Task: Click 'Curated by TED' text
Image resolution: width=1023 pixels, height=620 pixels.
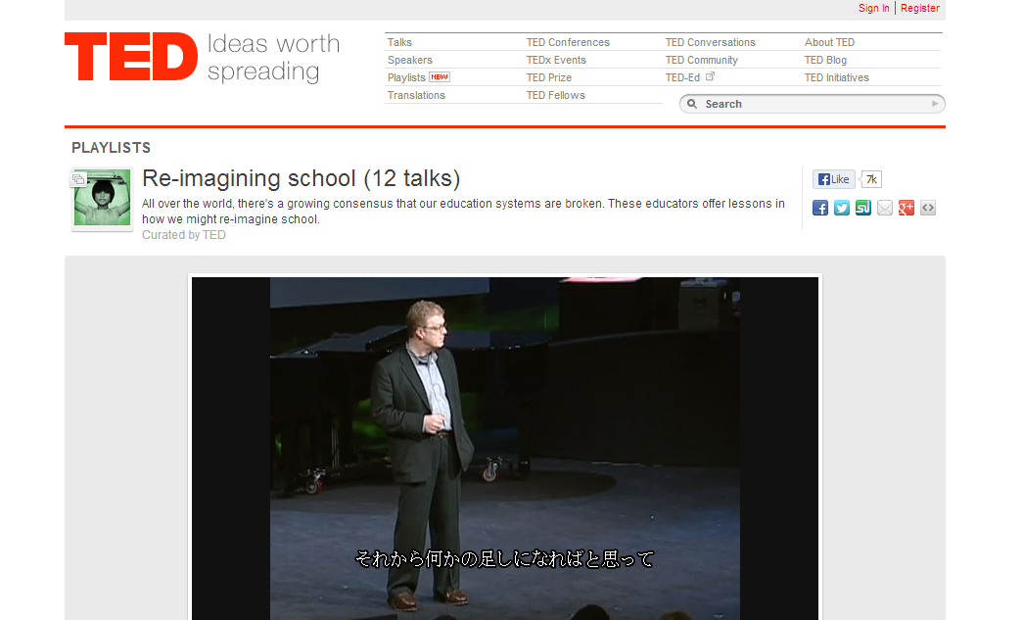Action: (184, 235)
